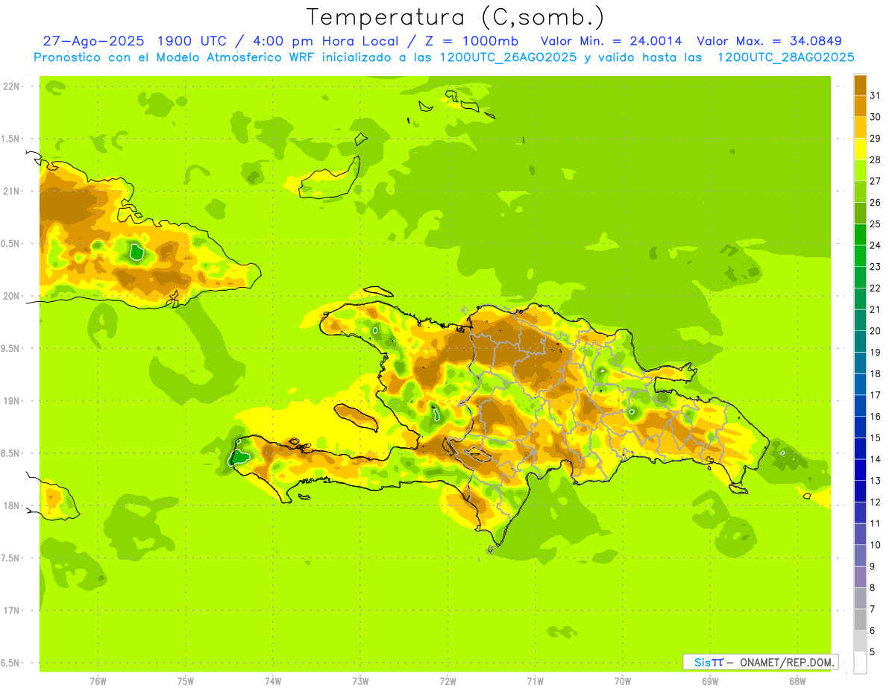The height and width of the screenshot is (691, 895).
Task: Click the "21N" latitude axis label
Action: click(10, 191)
